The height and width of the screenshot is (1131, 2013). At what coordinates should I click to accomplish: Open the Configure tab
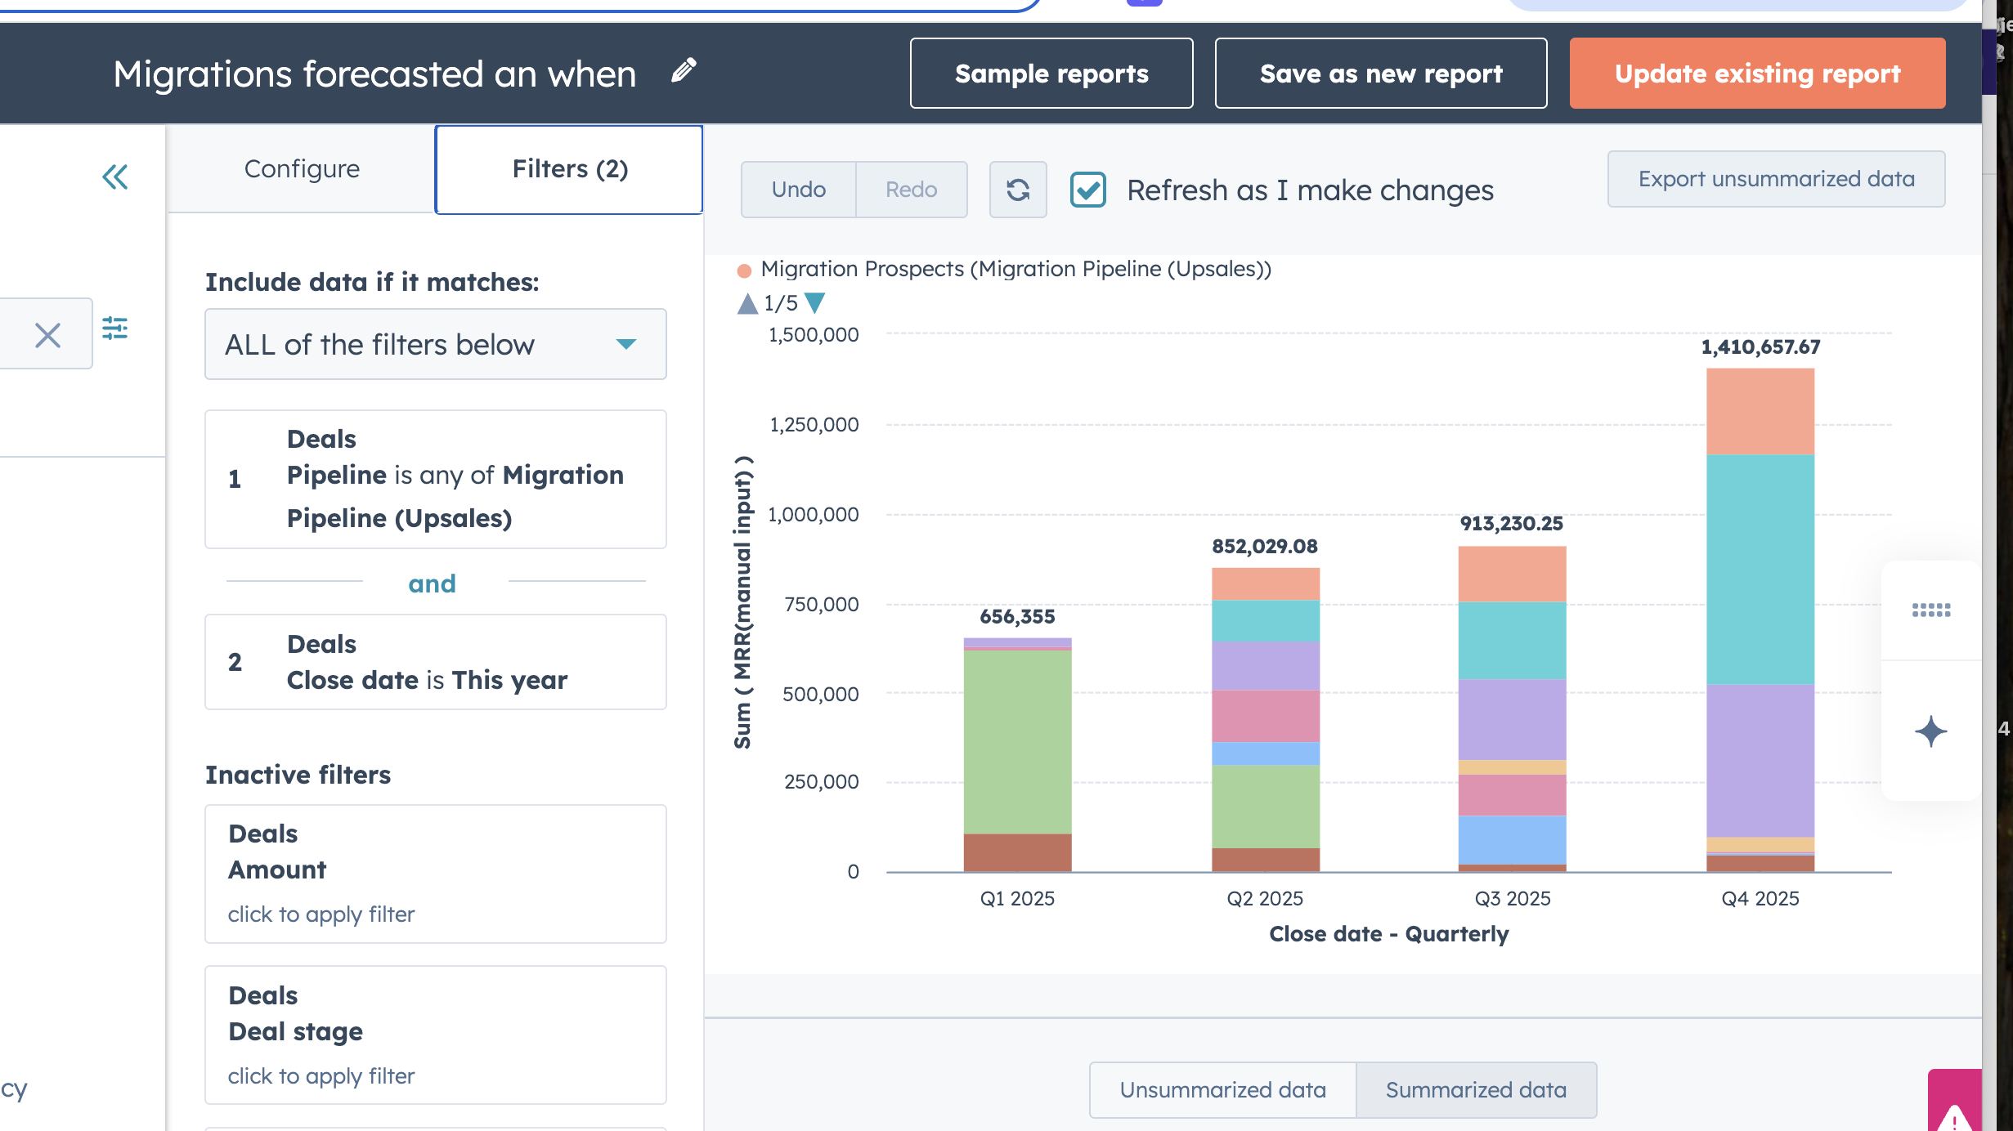302,169
